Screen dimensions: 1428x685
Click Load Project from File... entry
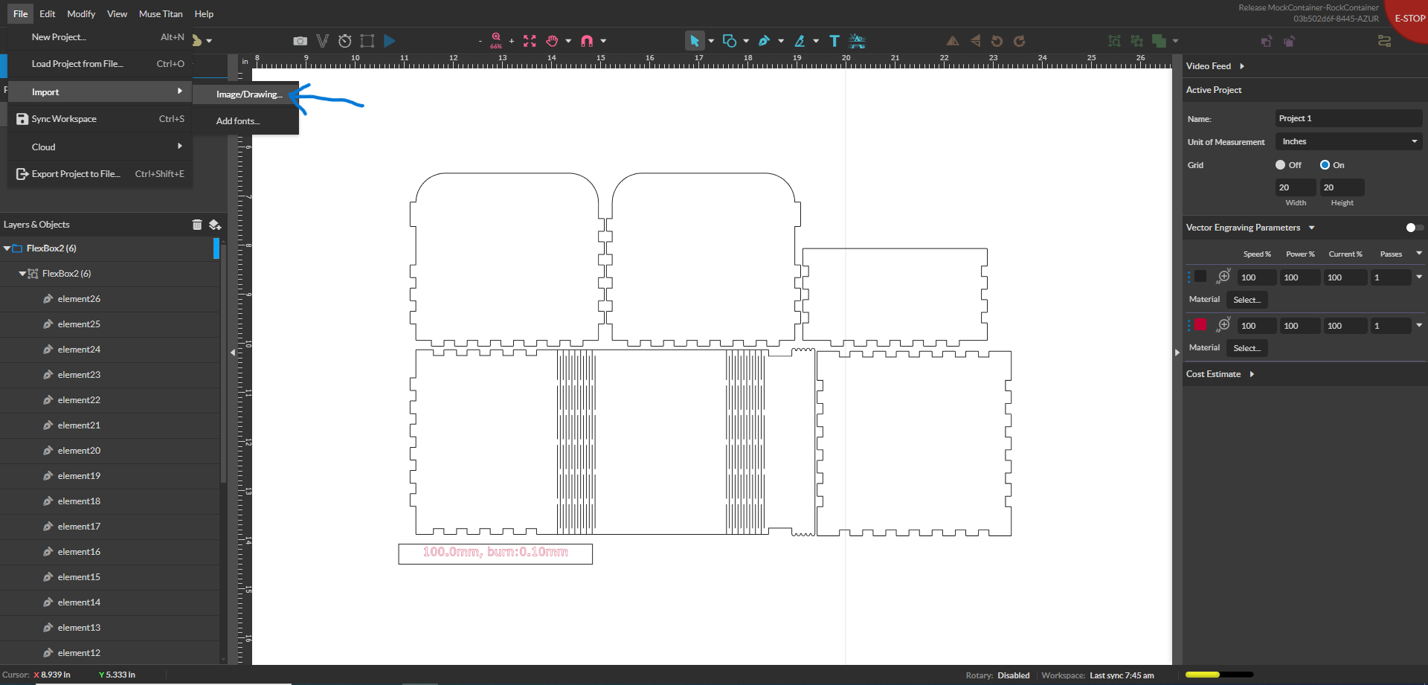[x=100, y=64]
